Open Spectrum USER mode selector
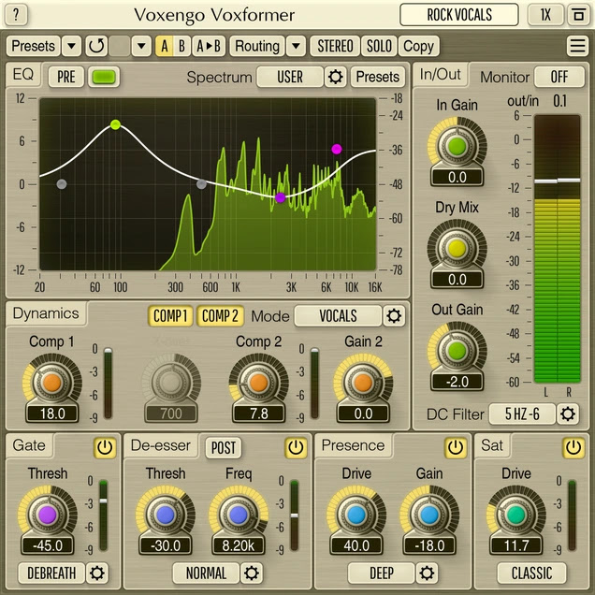 pos(290,77)
